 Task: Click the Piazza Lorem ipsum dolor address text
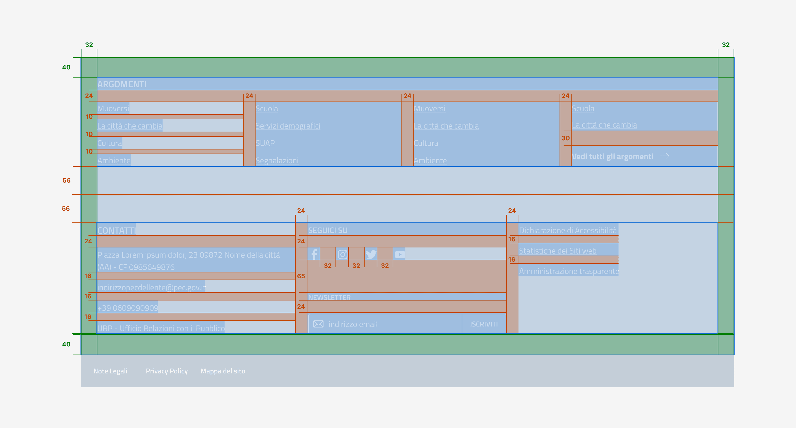(x=189, y=261)
